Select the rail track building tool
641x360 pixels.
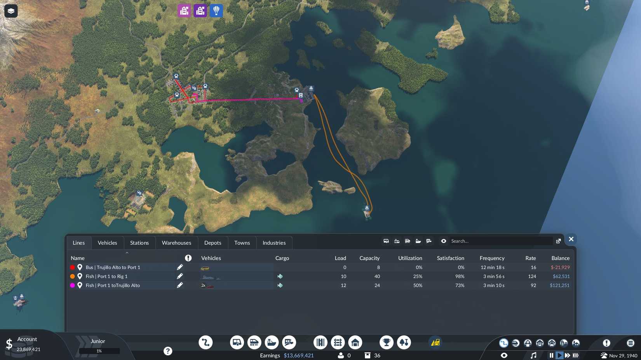[338, 343]
